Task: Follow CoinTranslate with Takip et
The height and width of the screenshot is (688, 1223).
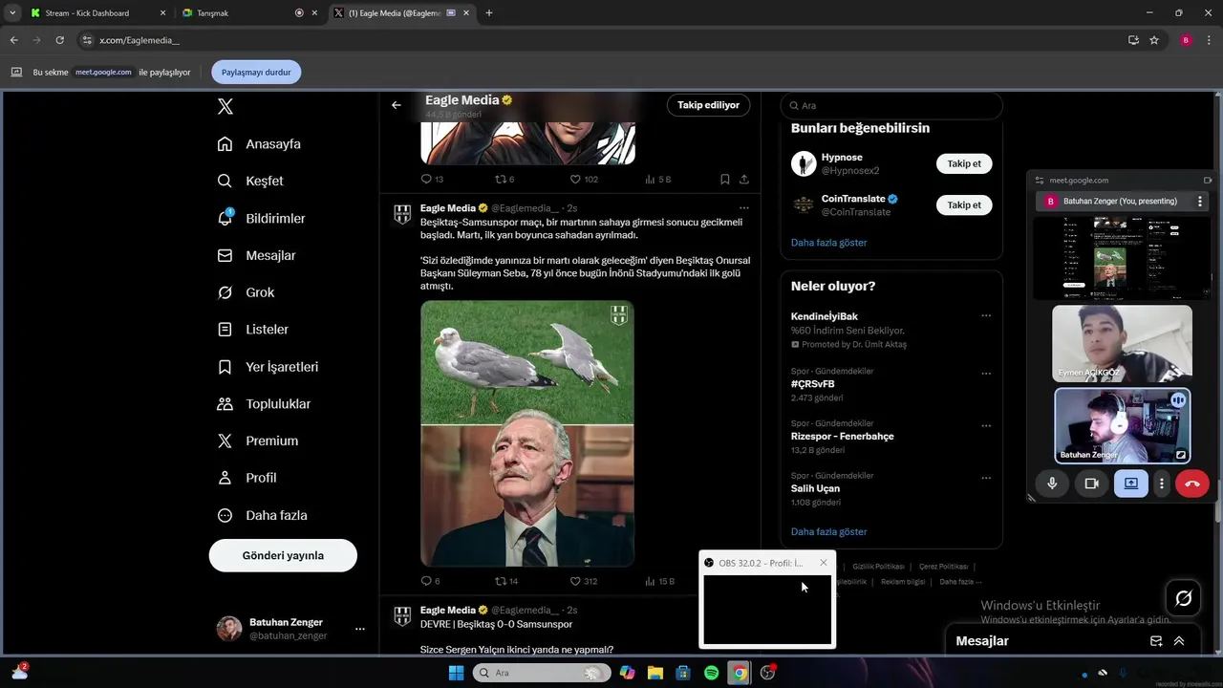Action: point(964,204)
